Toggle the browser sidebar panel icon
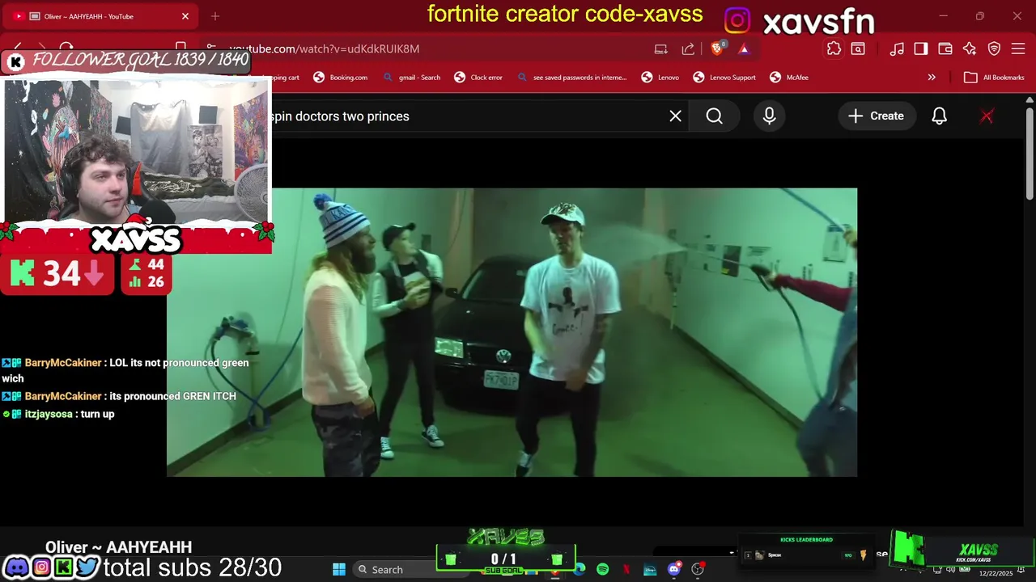This screenshot has width=1036, height=582. point(921,48)
